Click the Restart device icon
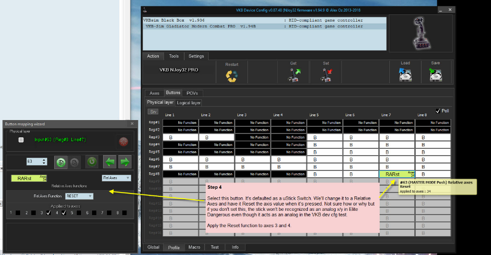The width and height of the screenshot is (491, 255). click(232, 76)
